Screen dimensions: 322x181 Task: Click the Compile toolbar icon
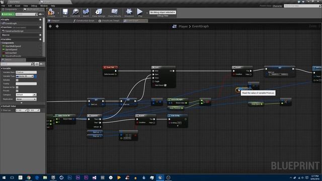51,13
